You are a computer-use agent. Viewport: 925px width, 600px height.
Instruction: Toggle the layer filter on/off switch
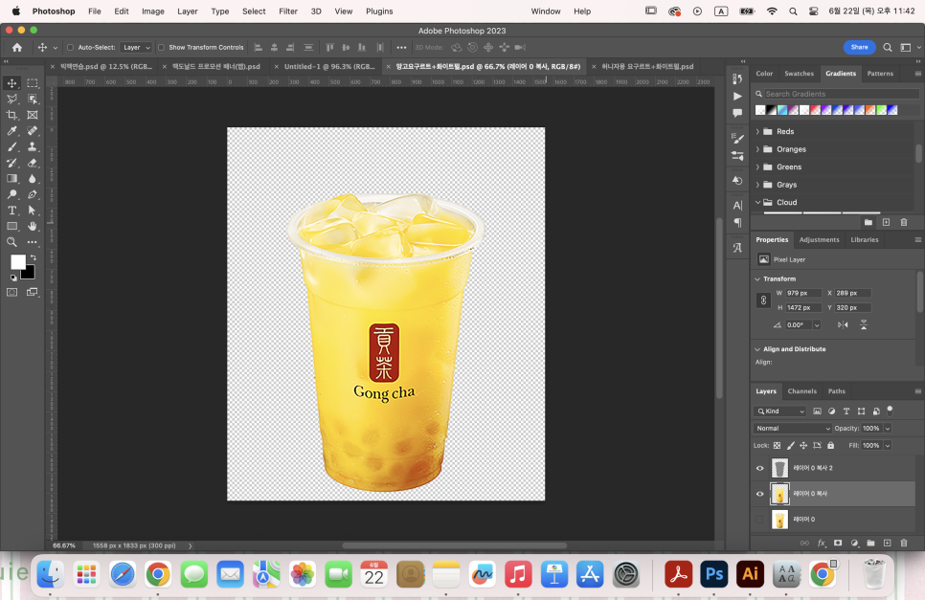tap(891, 411)
